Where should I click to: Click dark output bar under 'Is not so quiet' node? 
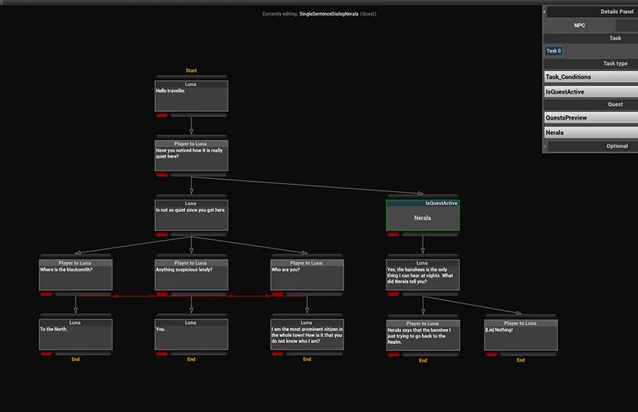(199, 234)
